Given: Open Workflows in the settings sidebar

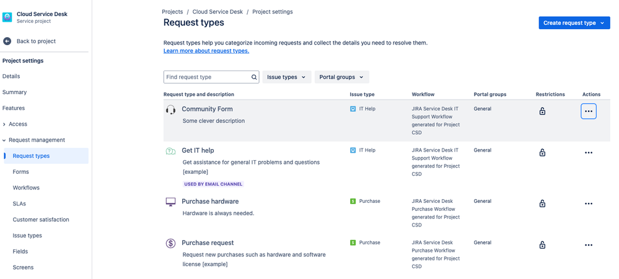Looking at the screenshot, I should point(26,188).
